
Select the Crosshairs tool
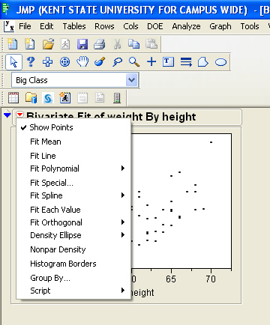coord(151,61)
